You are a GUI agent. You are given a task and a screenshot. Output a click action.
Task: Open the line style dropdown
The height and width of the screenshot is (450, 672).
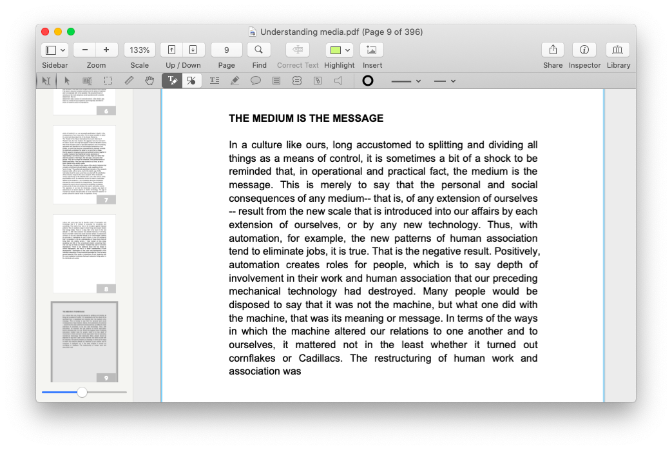pyautogui.click(x=406, y=81)
